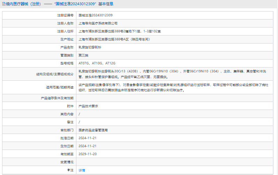Screen dimensions: 278x175
Task: Select model specs AT07G、AT10G、AT12G
Action: (97, 63)
